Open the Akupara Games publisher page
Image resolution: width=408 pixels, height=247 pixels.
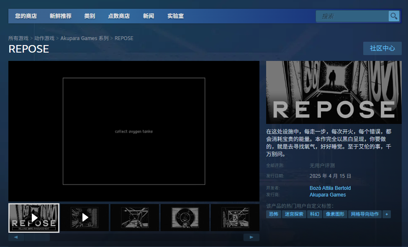(328, 194)
